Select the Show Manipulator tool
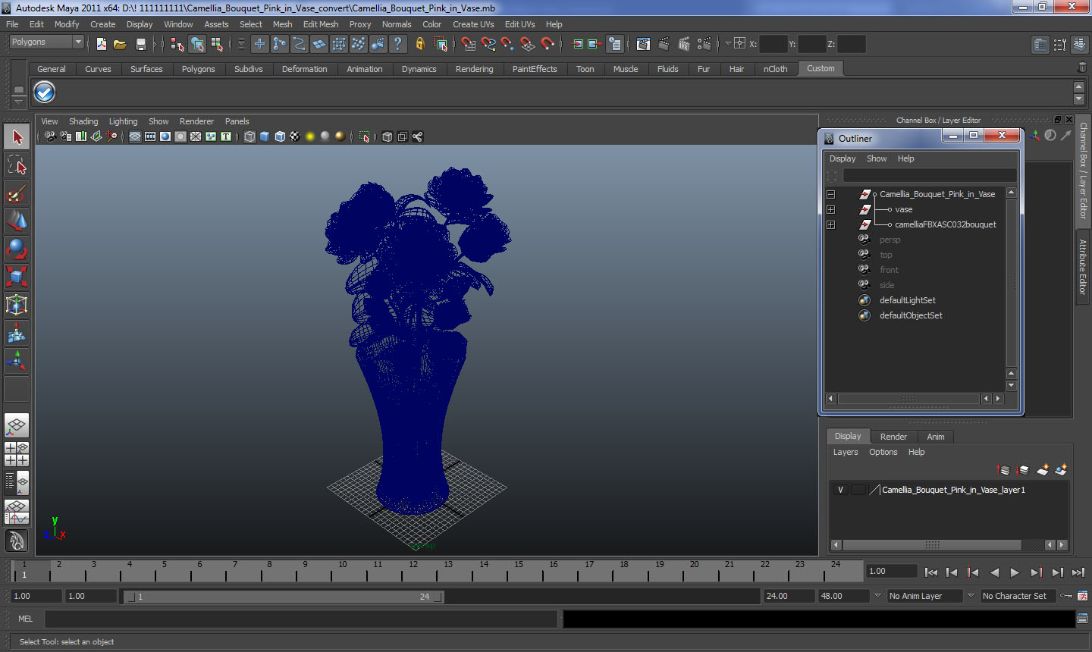 tap(17, 361)
